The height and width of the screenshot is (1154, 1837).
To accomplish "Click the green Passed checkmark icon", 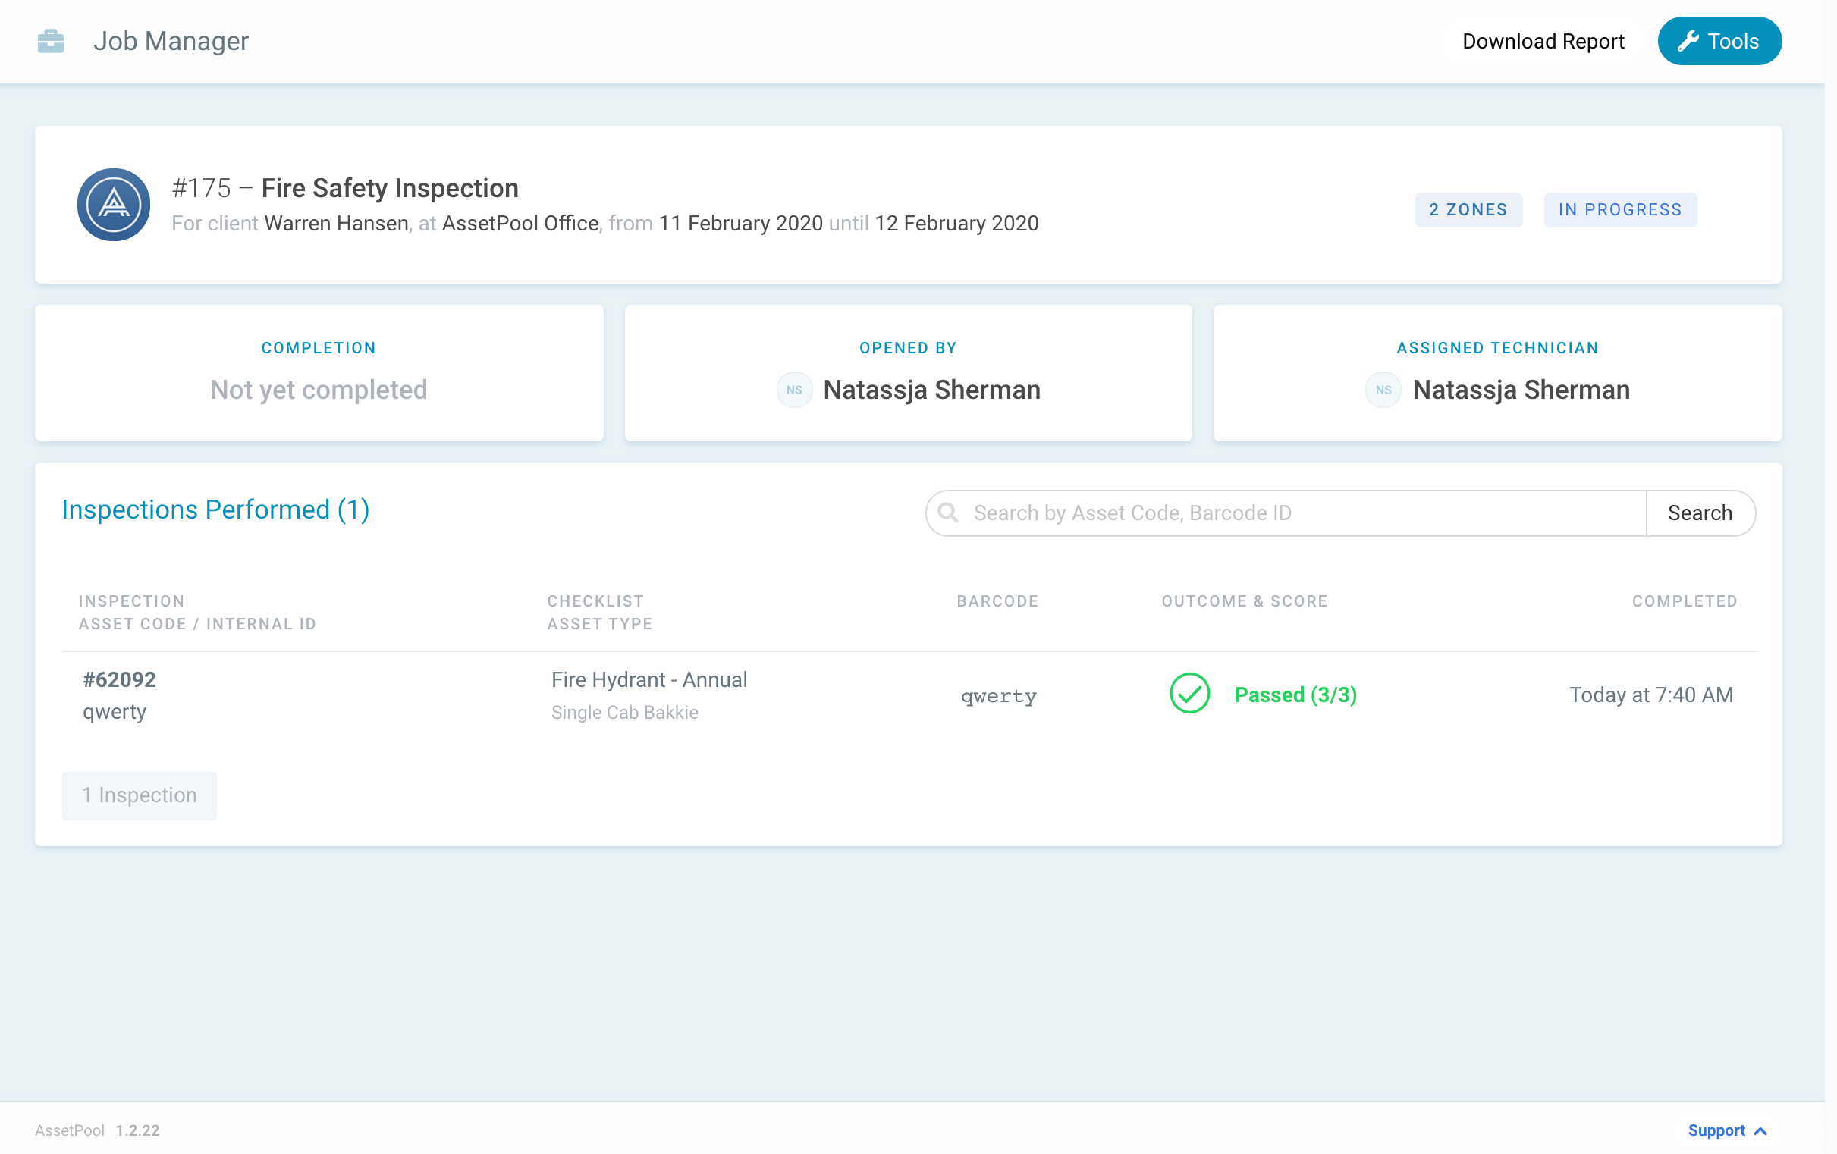I will pos(1189,693).
